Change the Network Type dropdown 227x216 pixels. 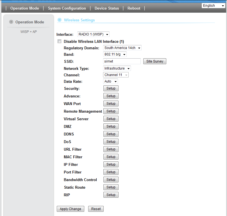tap(117, 68)
